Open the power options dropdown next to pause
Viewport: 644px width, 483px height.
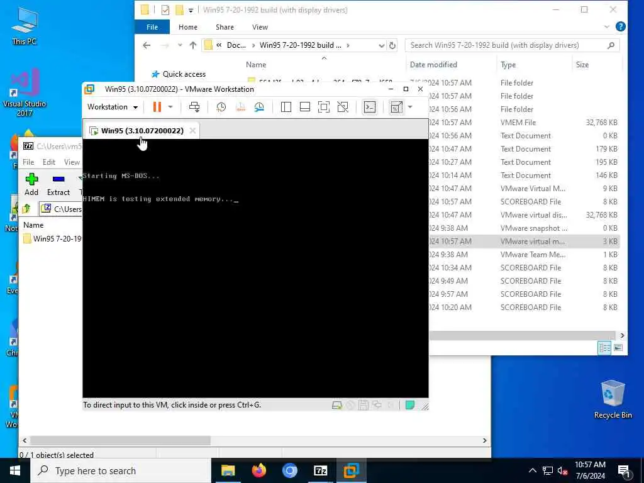(170, 107)
